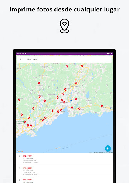
Task: Select the map pin at Branford
Action: pos(79,109)
